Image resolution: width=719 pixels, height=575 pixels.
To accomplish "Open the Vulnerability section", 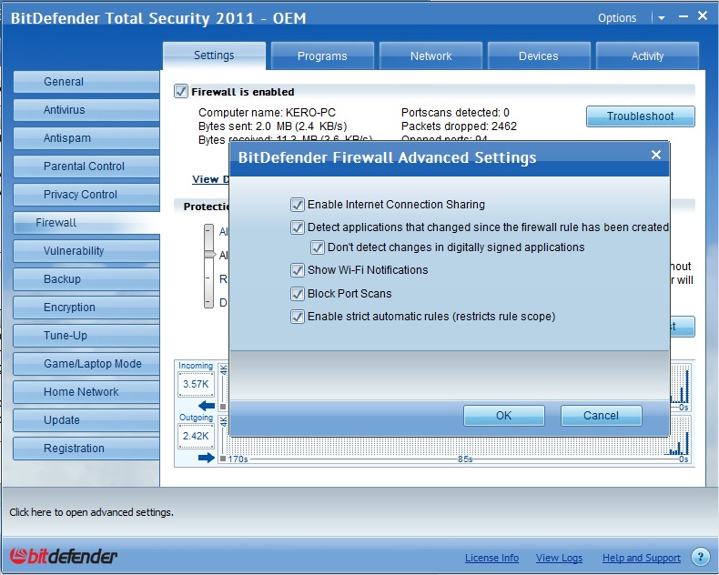I will [86, 251].
